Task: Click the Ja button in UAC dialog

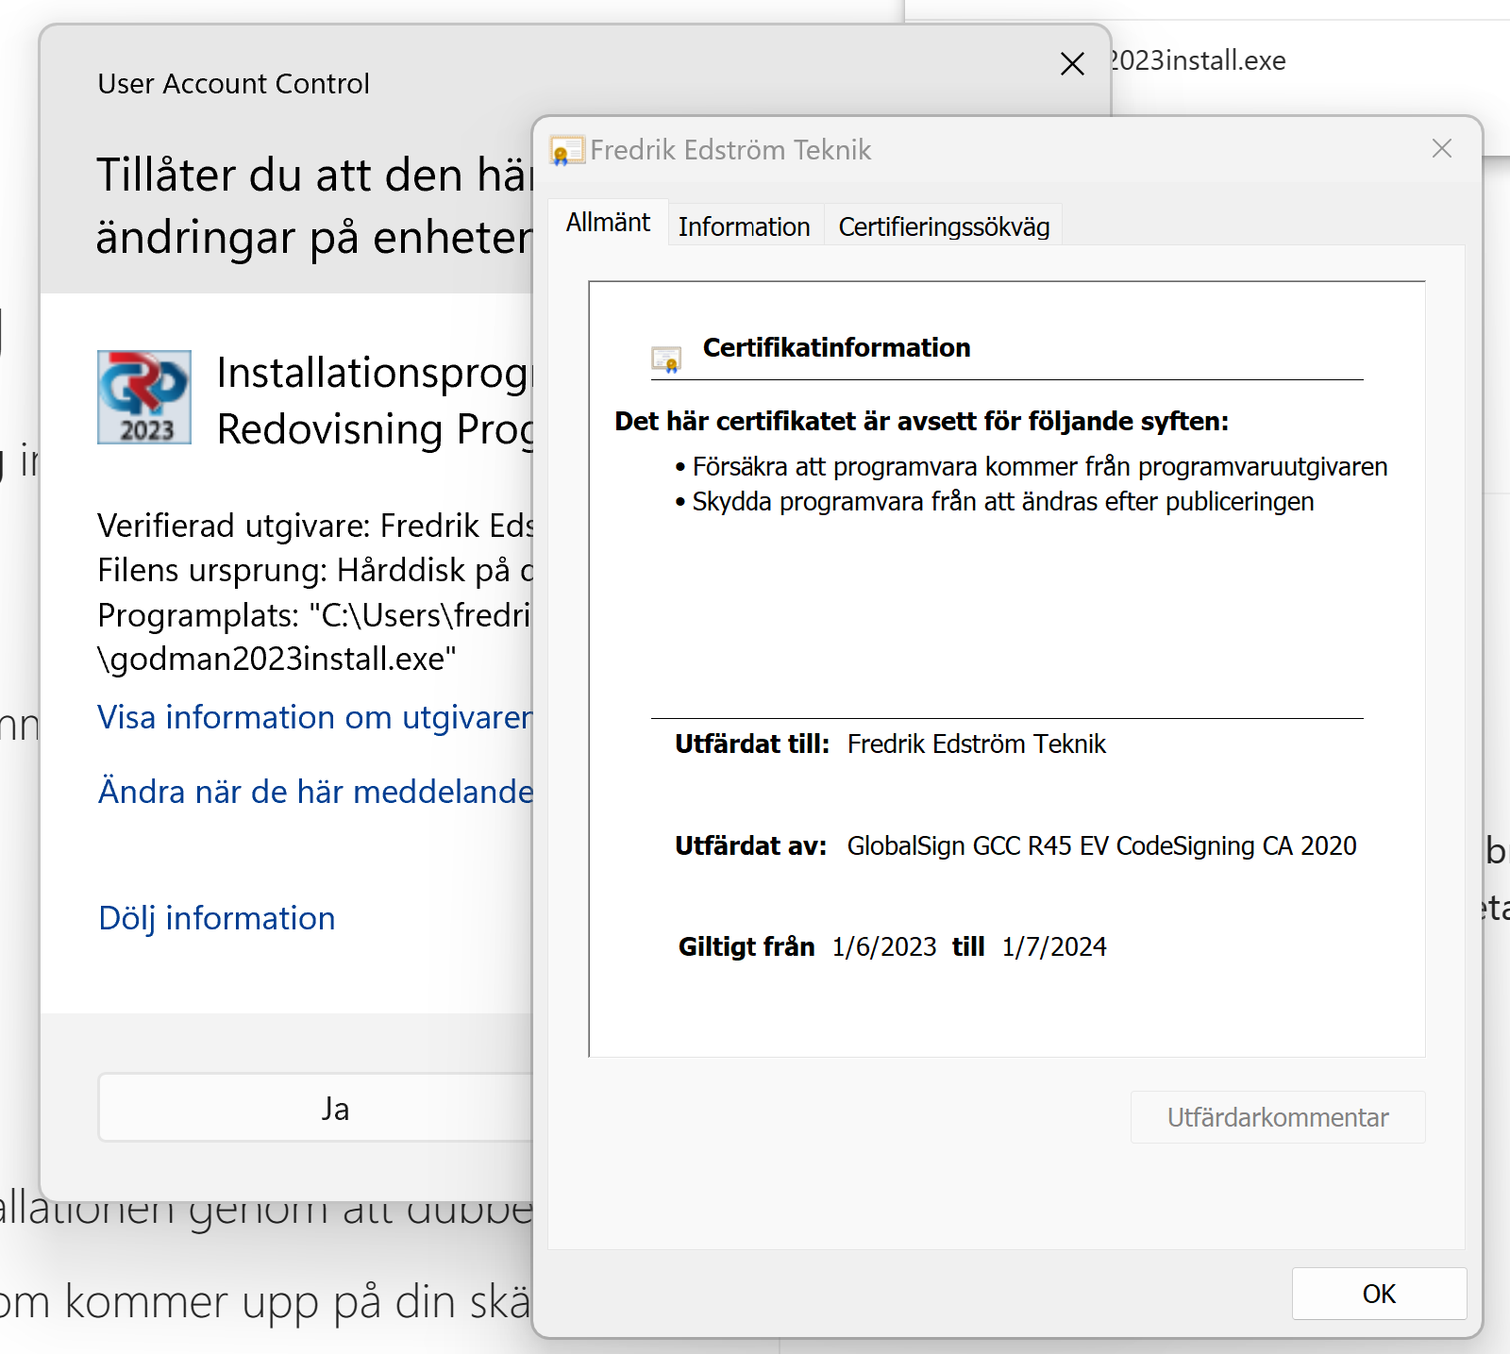Action: (316, 1108)
